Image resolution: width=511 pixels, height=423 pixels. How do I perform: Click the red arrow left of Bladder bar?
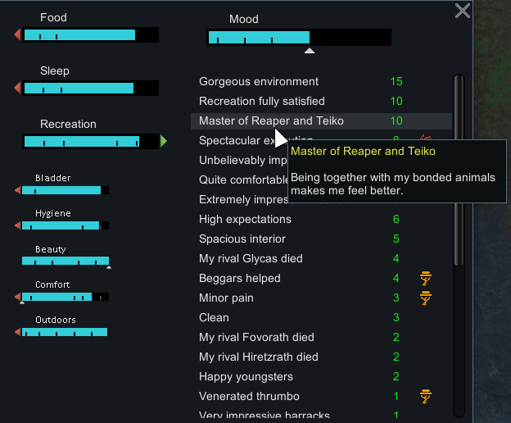point(17,190)
